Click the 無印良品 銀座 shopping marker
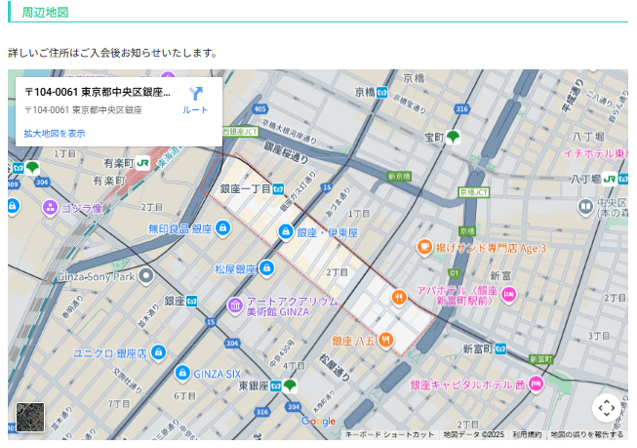Screen dimensions: 637x448 pyautogui.click(x=222, y=228)
